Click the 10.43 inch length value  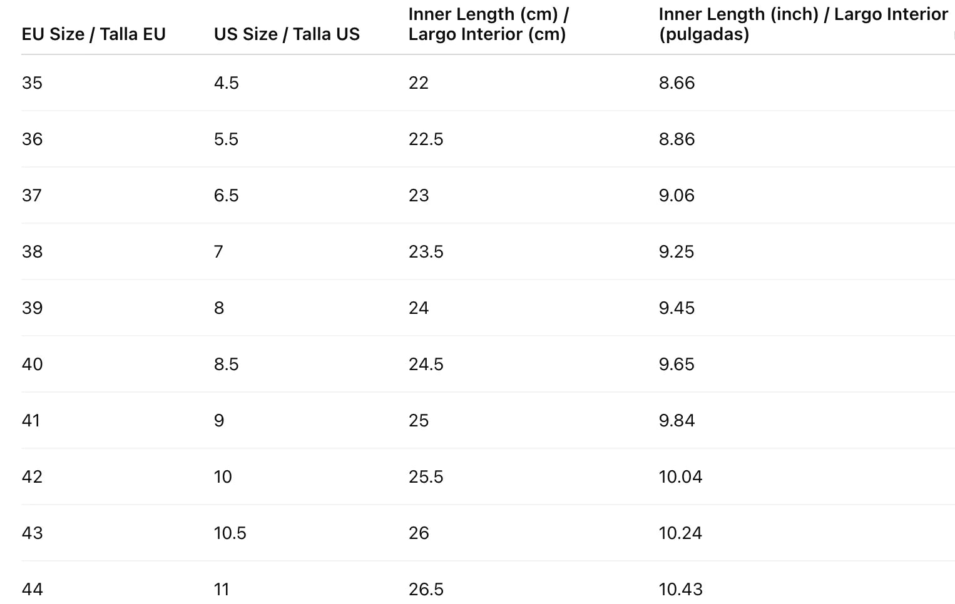680,590
